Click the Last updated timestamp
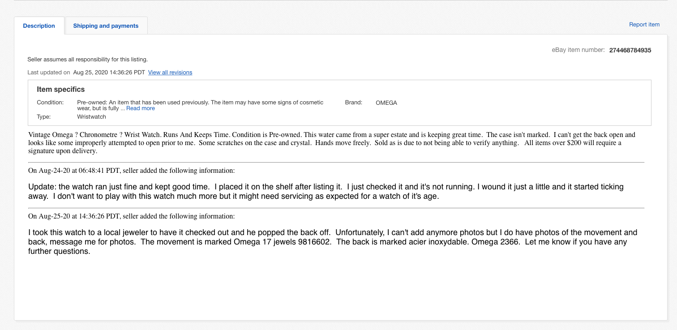 click(x=109, y=73)
